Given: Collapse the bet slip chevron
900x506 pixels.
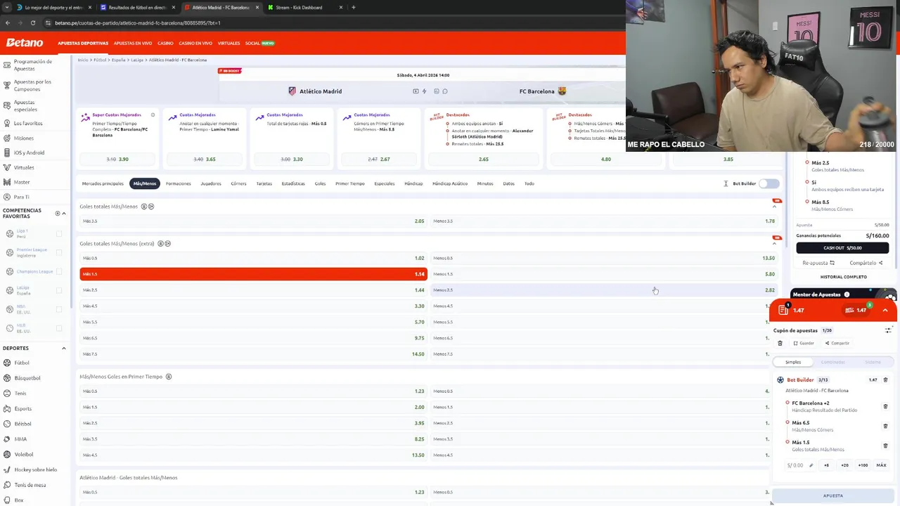Looking at the screenshot, I should (x=885, y=311).
